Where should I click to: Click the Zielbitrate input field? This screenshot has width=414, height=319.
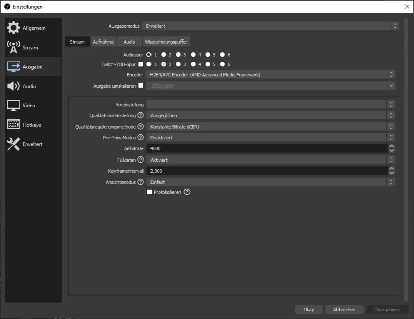pyautogui.click(x=266, y=148)
